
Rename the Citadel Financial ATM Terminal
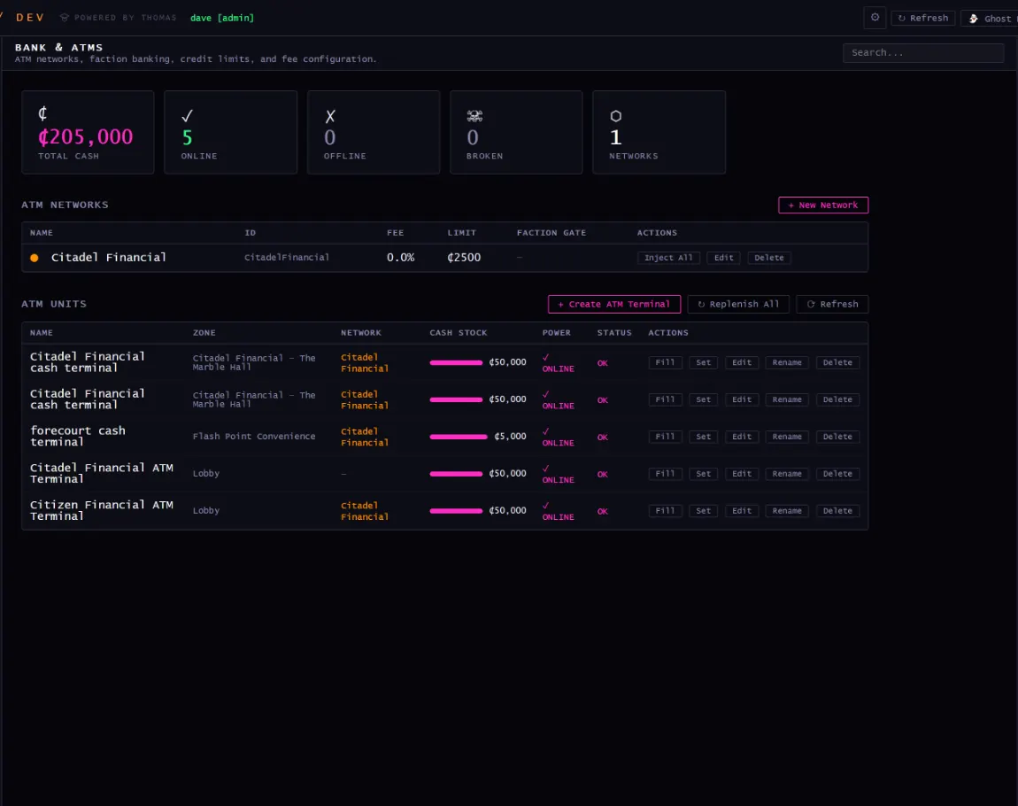click(787, 474)
